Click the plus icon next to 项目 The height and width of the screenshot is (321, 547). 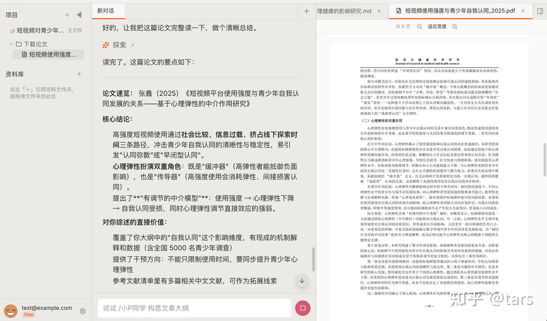coord(67,15)
